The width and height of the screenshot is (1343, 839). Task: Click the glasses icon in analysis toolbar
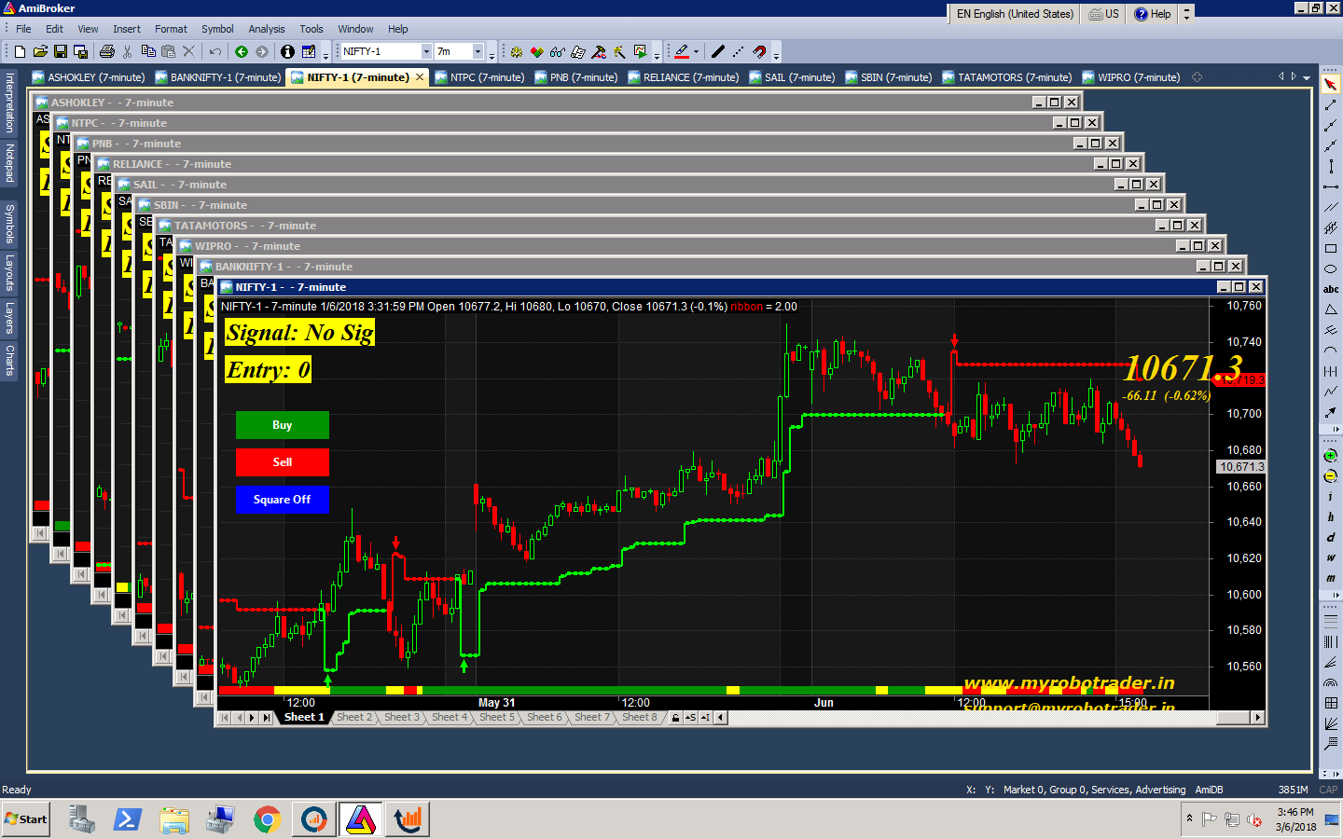pyautogui.click(x=557, y=52)
